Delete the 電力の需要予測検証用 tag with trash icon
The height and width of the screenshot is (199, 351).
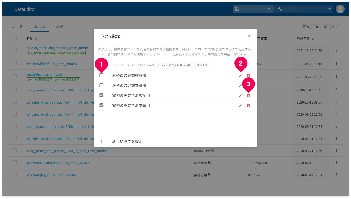pos(249,95)
